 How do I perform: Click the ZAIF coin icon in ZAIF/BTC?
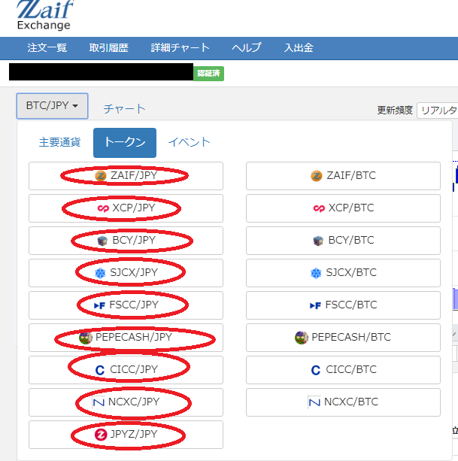tap(317, 176)
